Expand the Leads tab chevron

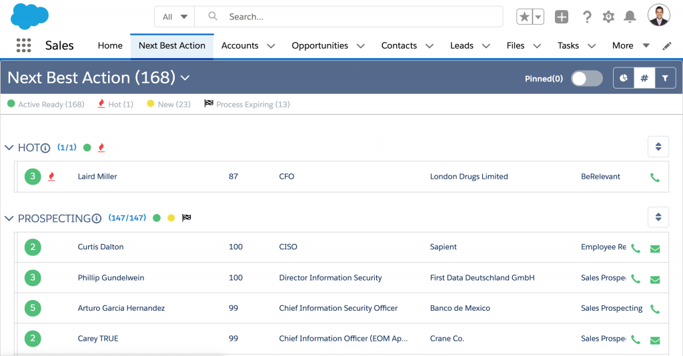point(486,46)
